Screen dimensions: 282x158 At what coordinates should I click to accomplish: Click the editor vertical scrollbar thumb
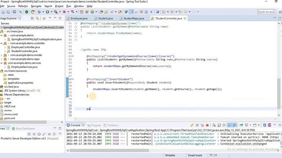point(278,93)
